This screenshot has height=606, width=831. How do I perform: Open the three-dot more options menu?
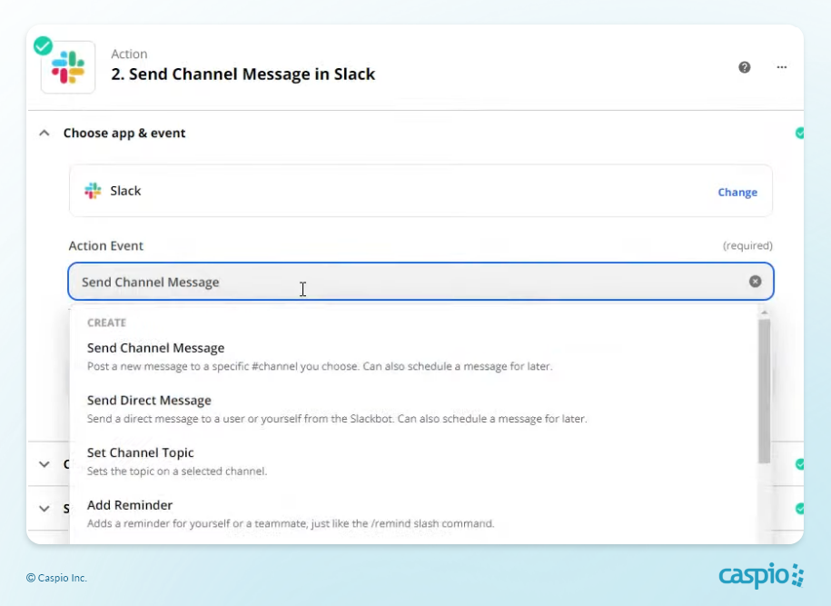coord(781,67)
